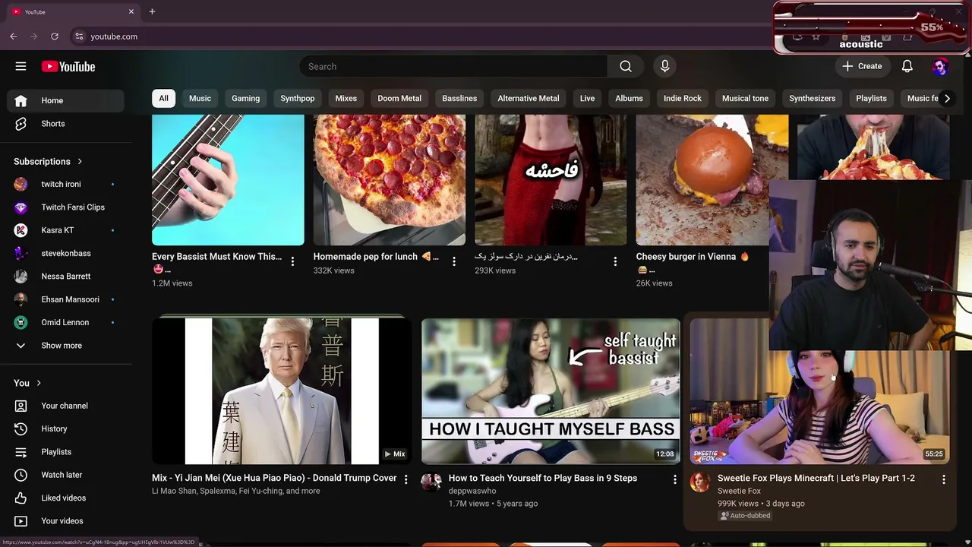Select the Music filter chip
Image resolution: width=972 pixels, height=547 pixels.
point(200,98)
